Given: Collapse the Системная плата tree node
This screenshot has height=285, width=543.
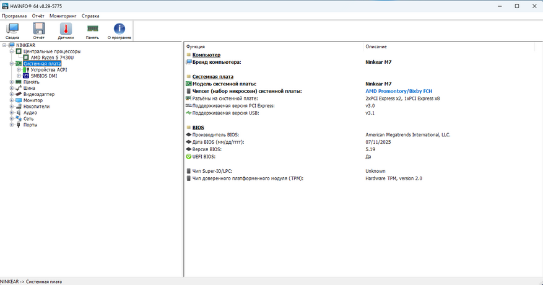Looking at the screenshot, I should 11,64.
